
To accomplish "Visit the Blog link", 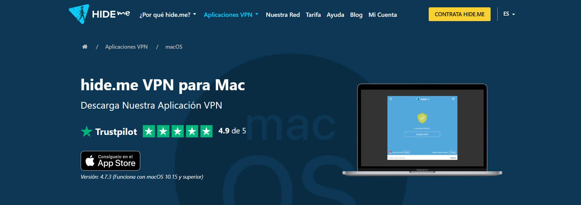I will pyautogui.click(x=356, y=15).
